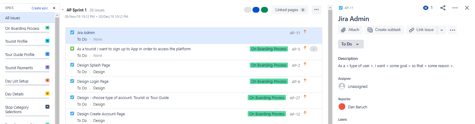Expand Tourist Payments epic dropdown arrow
Image resolution: width=475 pixels, height=124 pixels.
(47, 67)
